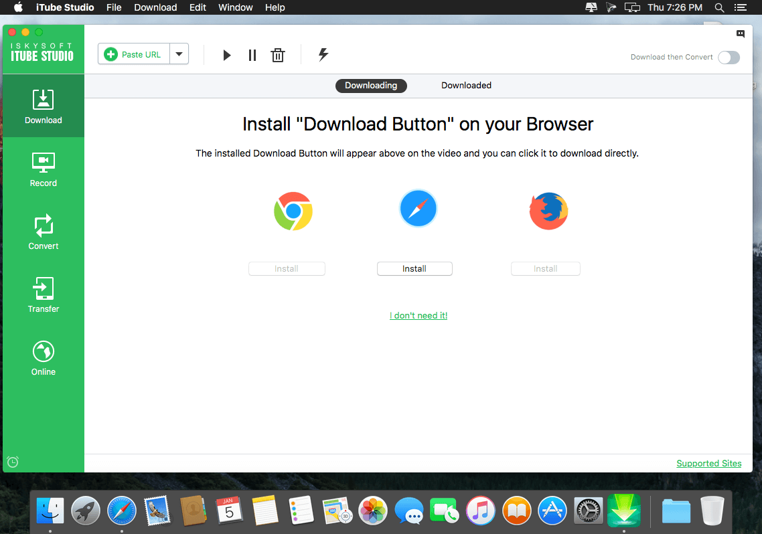Open Spotlight search in menu bar
This screenshot has height=534, width=762.
click(x=720, y=7)
